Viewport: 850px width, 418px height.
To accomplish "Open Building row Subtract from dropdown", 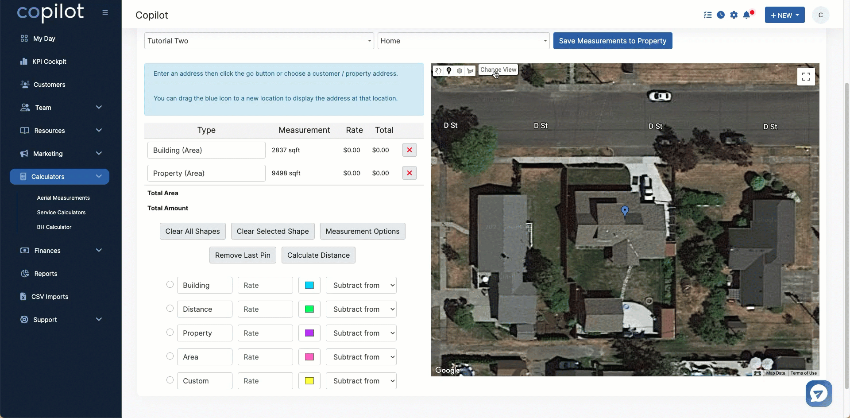I will (x=361, y=285).
